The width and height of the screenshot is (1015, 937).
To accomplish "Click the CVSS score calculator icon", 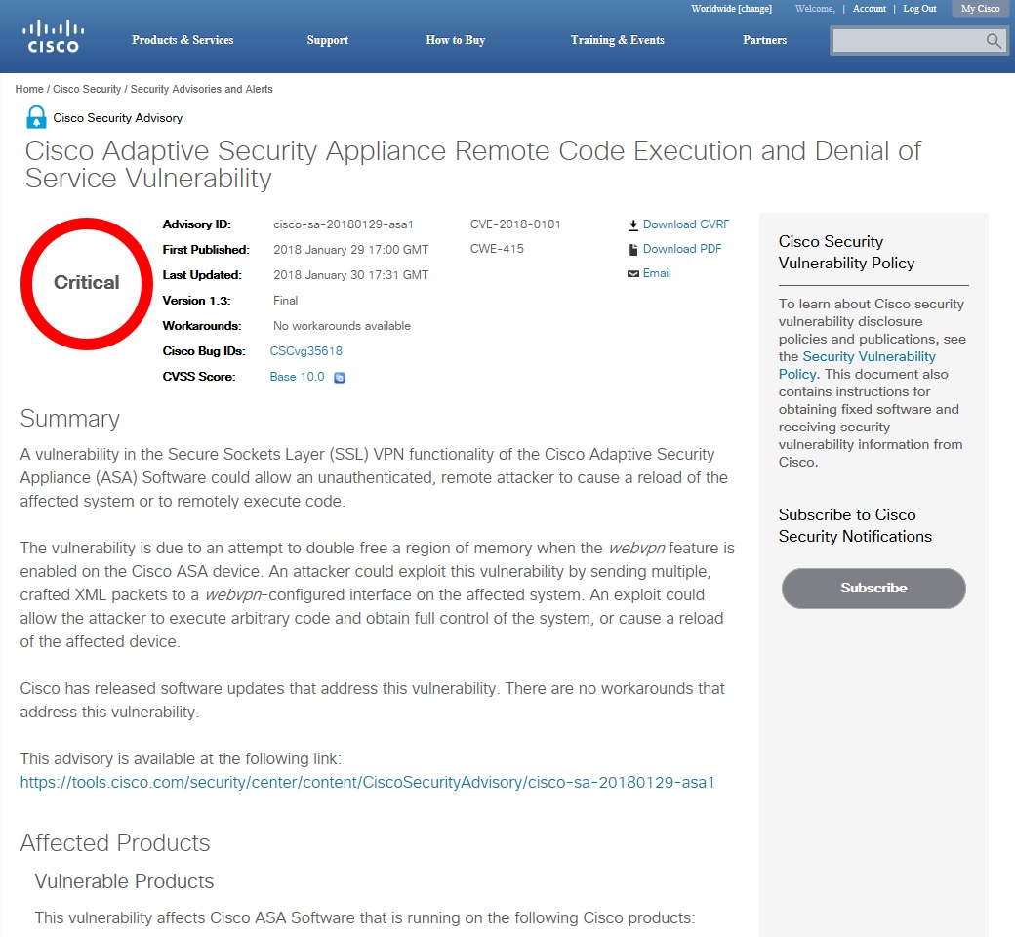I will 340,378.
